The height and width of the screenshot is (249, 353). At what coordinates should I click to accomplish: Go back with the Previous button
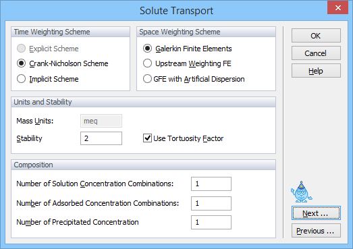[316, 231]
